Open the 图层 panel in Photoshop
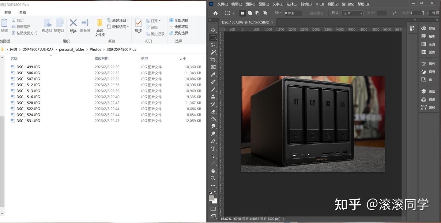 tap(428, 91)
